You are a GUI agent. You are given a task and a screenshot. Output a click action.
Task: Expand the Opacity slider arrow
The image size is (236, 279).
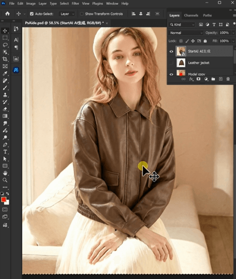(233, 33)
